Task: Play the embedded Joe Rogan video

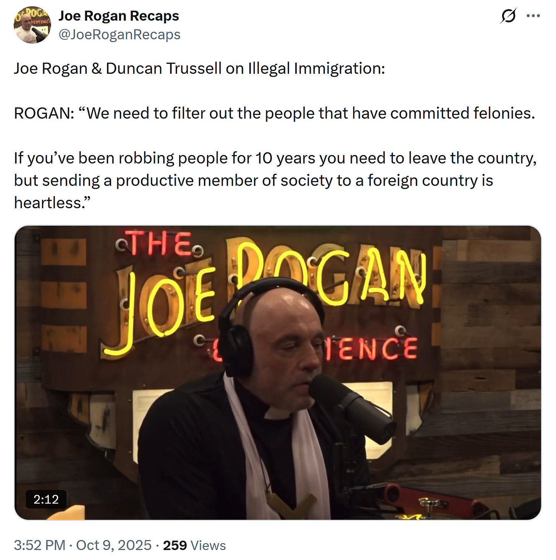Action: pos(278,372)
